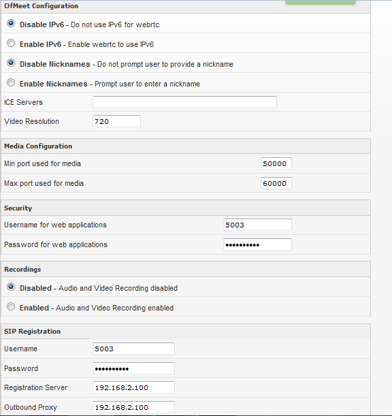The height and width of the screenshot is (416, 392).
Task: Click the Password for web applications field
Action: tap(257, 244)
